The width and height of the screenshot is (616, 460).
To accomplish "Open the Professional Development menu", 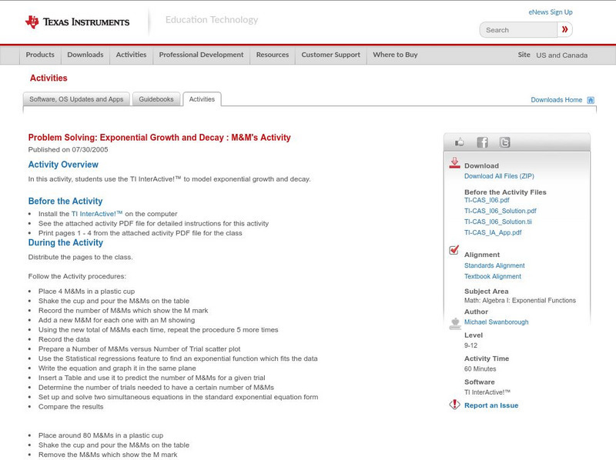I will click(201, 55).
